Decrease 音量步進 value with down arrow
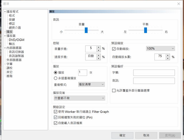The image size is (184, 140). [x=98, y=50]
